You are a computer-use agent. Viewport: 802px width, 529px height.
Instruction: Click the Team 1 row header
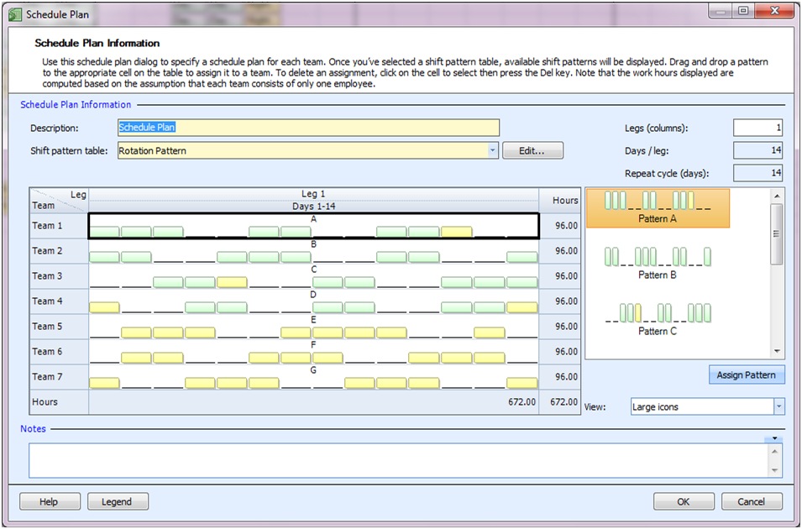pos(59,226)
